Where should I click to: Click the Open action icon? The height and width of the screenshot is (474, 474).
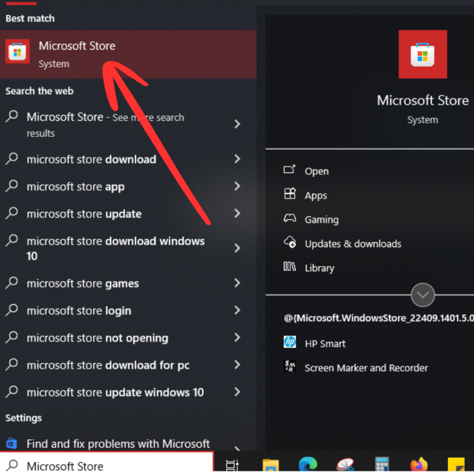coord(289,170)
